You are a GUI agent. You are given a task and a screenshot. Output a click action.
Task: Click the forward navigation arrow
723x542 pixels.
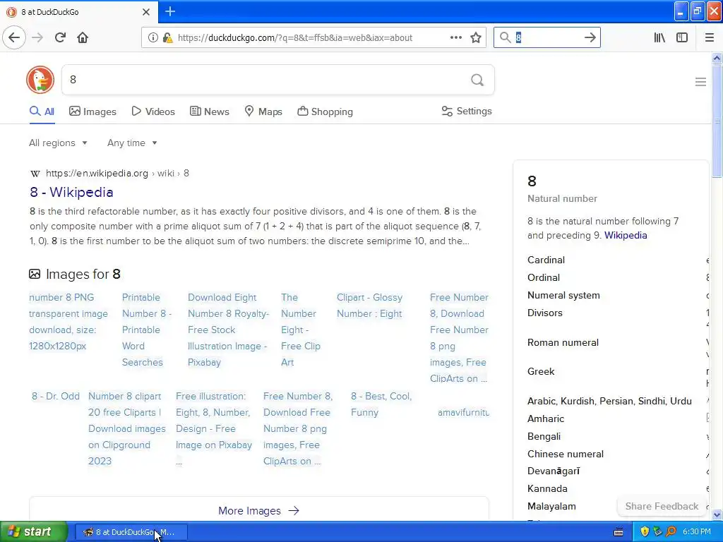[38, 37]
